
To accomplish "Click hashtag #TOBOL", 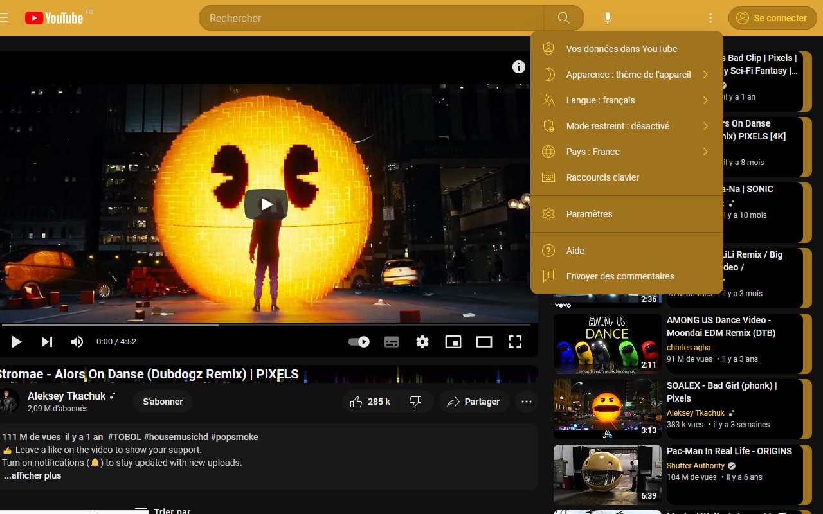I will [x=125, y=437].
